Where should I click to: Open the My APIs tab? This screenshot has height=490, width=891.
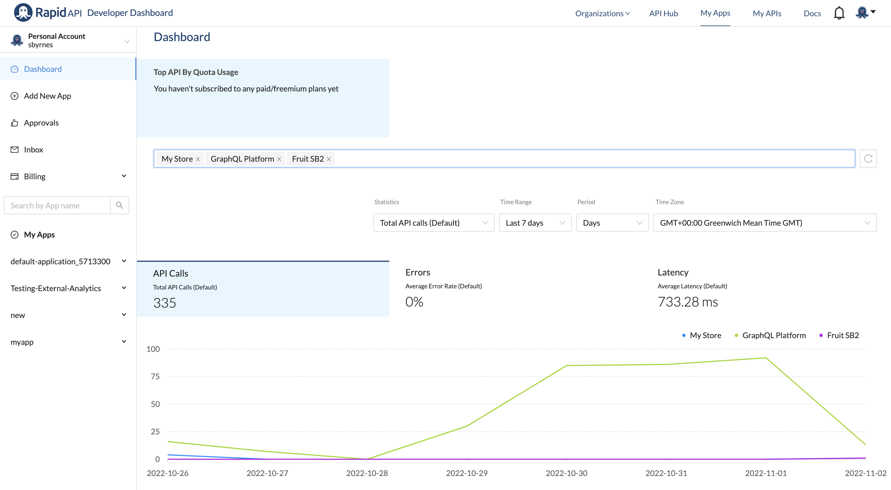(x=767, y=13)
